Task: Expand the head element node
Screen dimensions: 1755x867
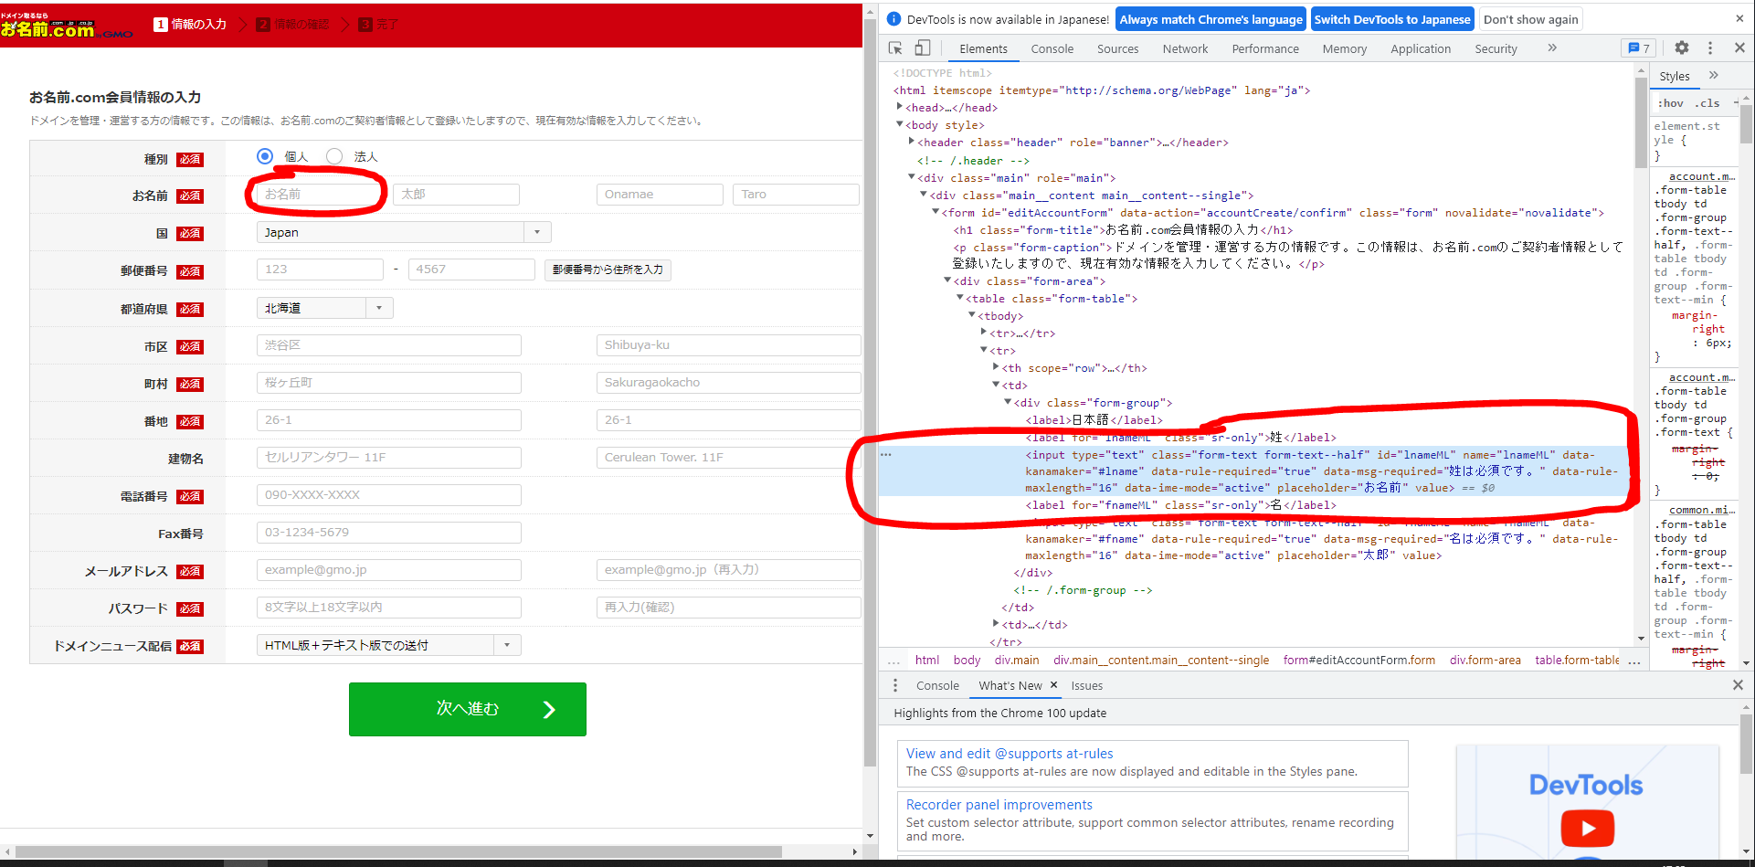Action: (900, 108)
